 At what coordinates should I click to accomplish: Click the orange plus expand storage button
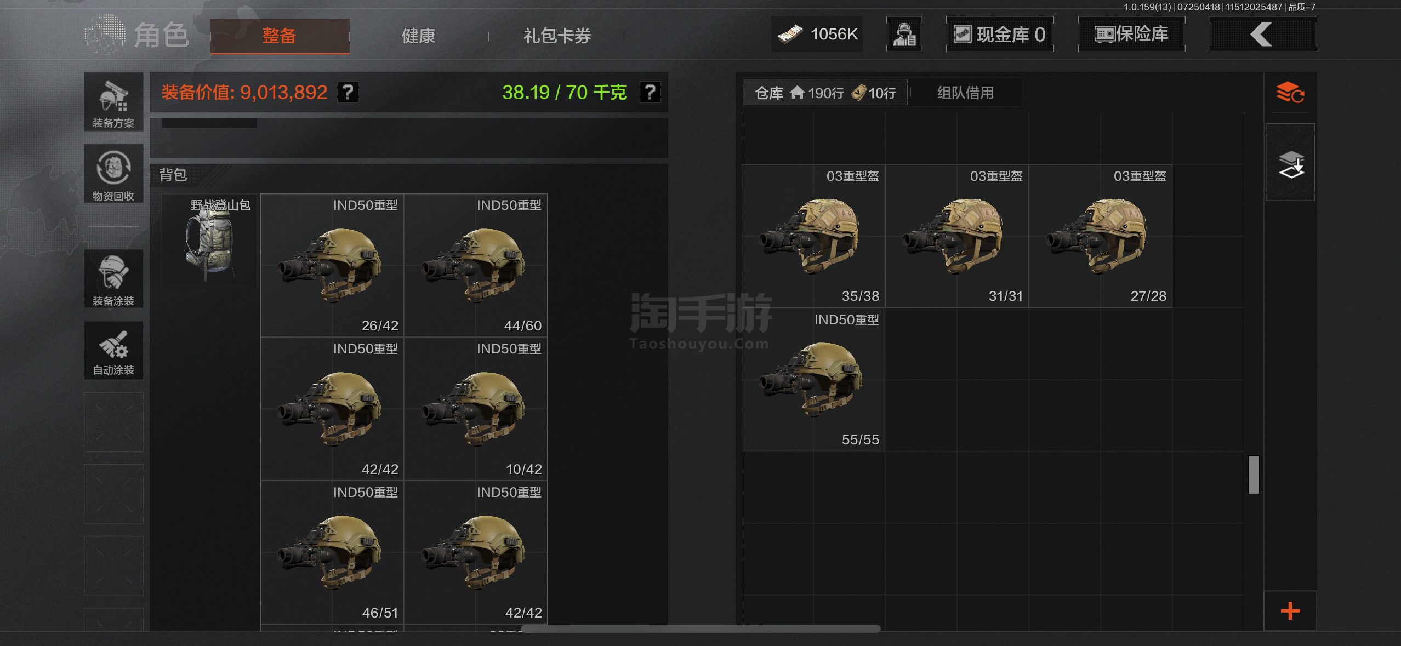point(1290,610)
